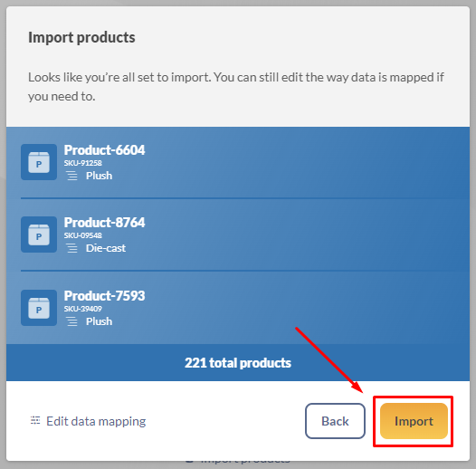476x469 pixels.
Task: Click the 221 total products banner
Action: click(x=238, y=363)
